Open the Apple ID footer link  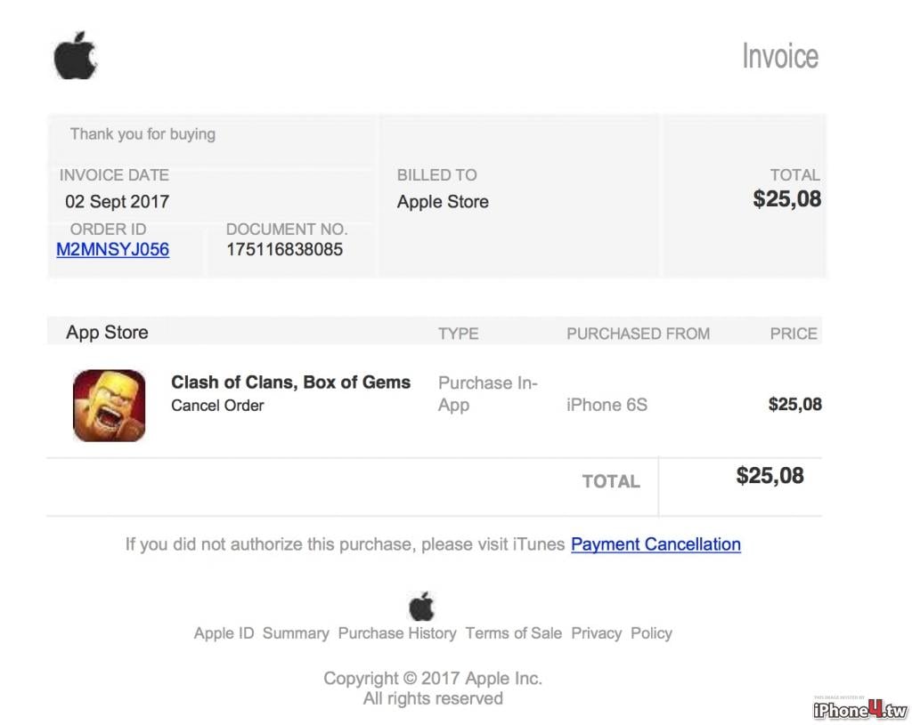[x=224, y=633]
